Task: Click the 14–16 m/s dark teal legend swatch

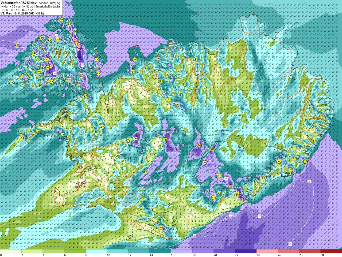Action: (x=160, y=251)
